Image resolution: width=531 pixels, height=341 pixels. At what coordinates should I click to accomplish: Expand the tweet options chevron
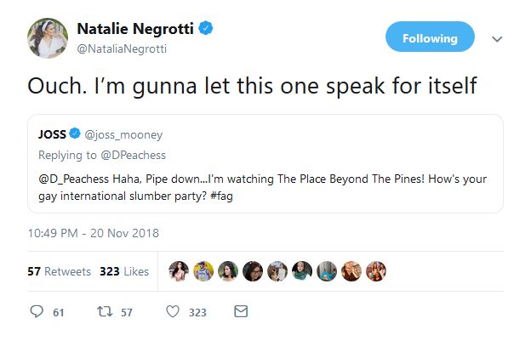click(x=498, y=39)
